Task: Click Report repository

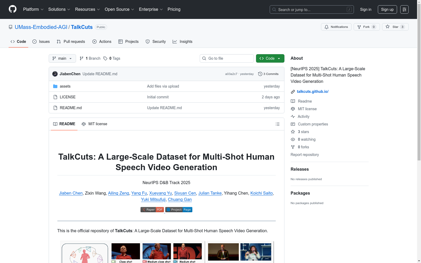Action: 305,155
